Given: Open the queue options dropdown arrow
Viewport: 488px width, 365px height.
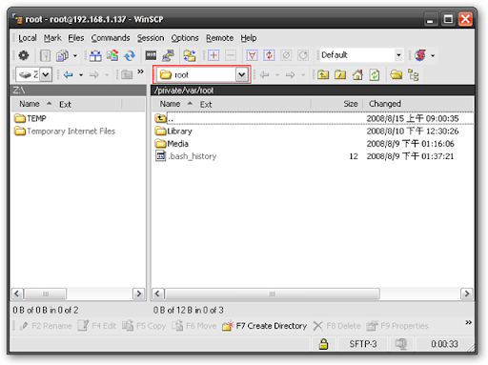Looking at the screenshot, I should [x=75, y=55].
